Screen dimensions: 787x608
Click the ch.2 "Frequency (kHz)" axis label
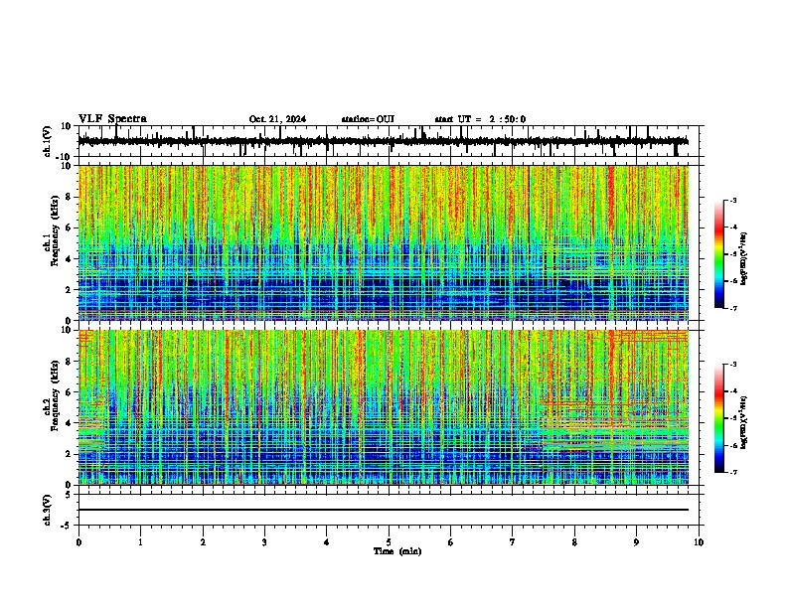click(55, 394)
